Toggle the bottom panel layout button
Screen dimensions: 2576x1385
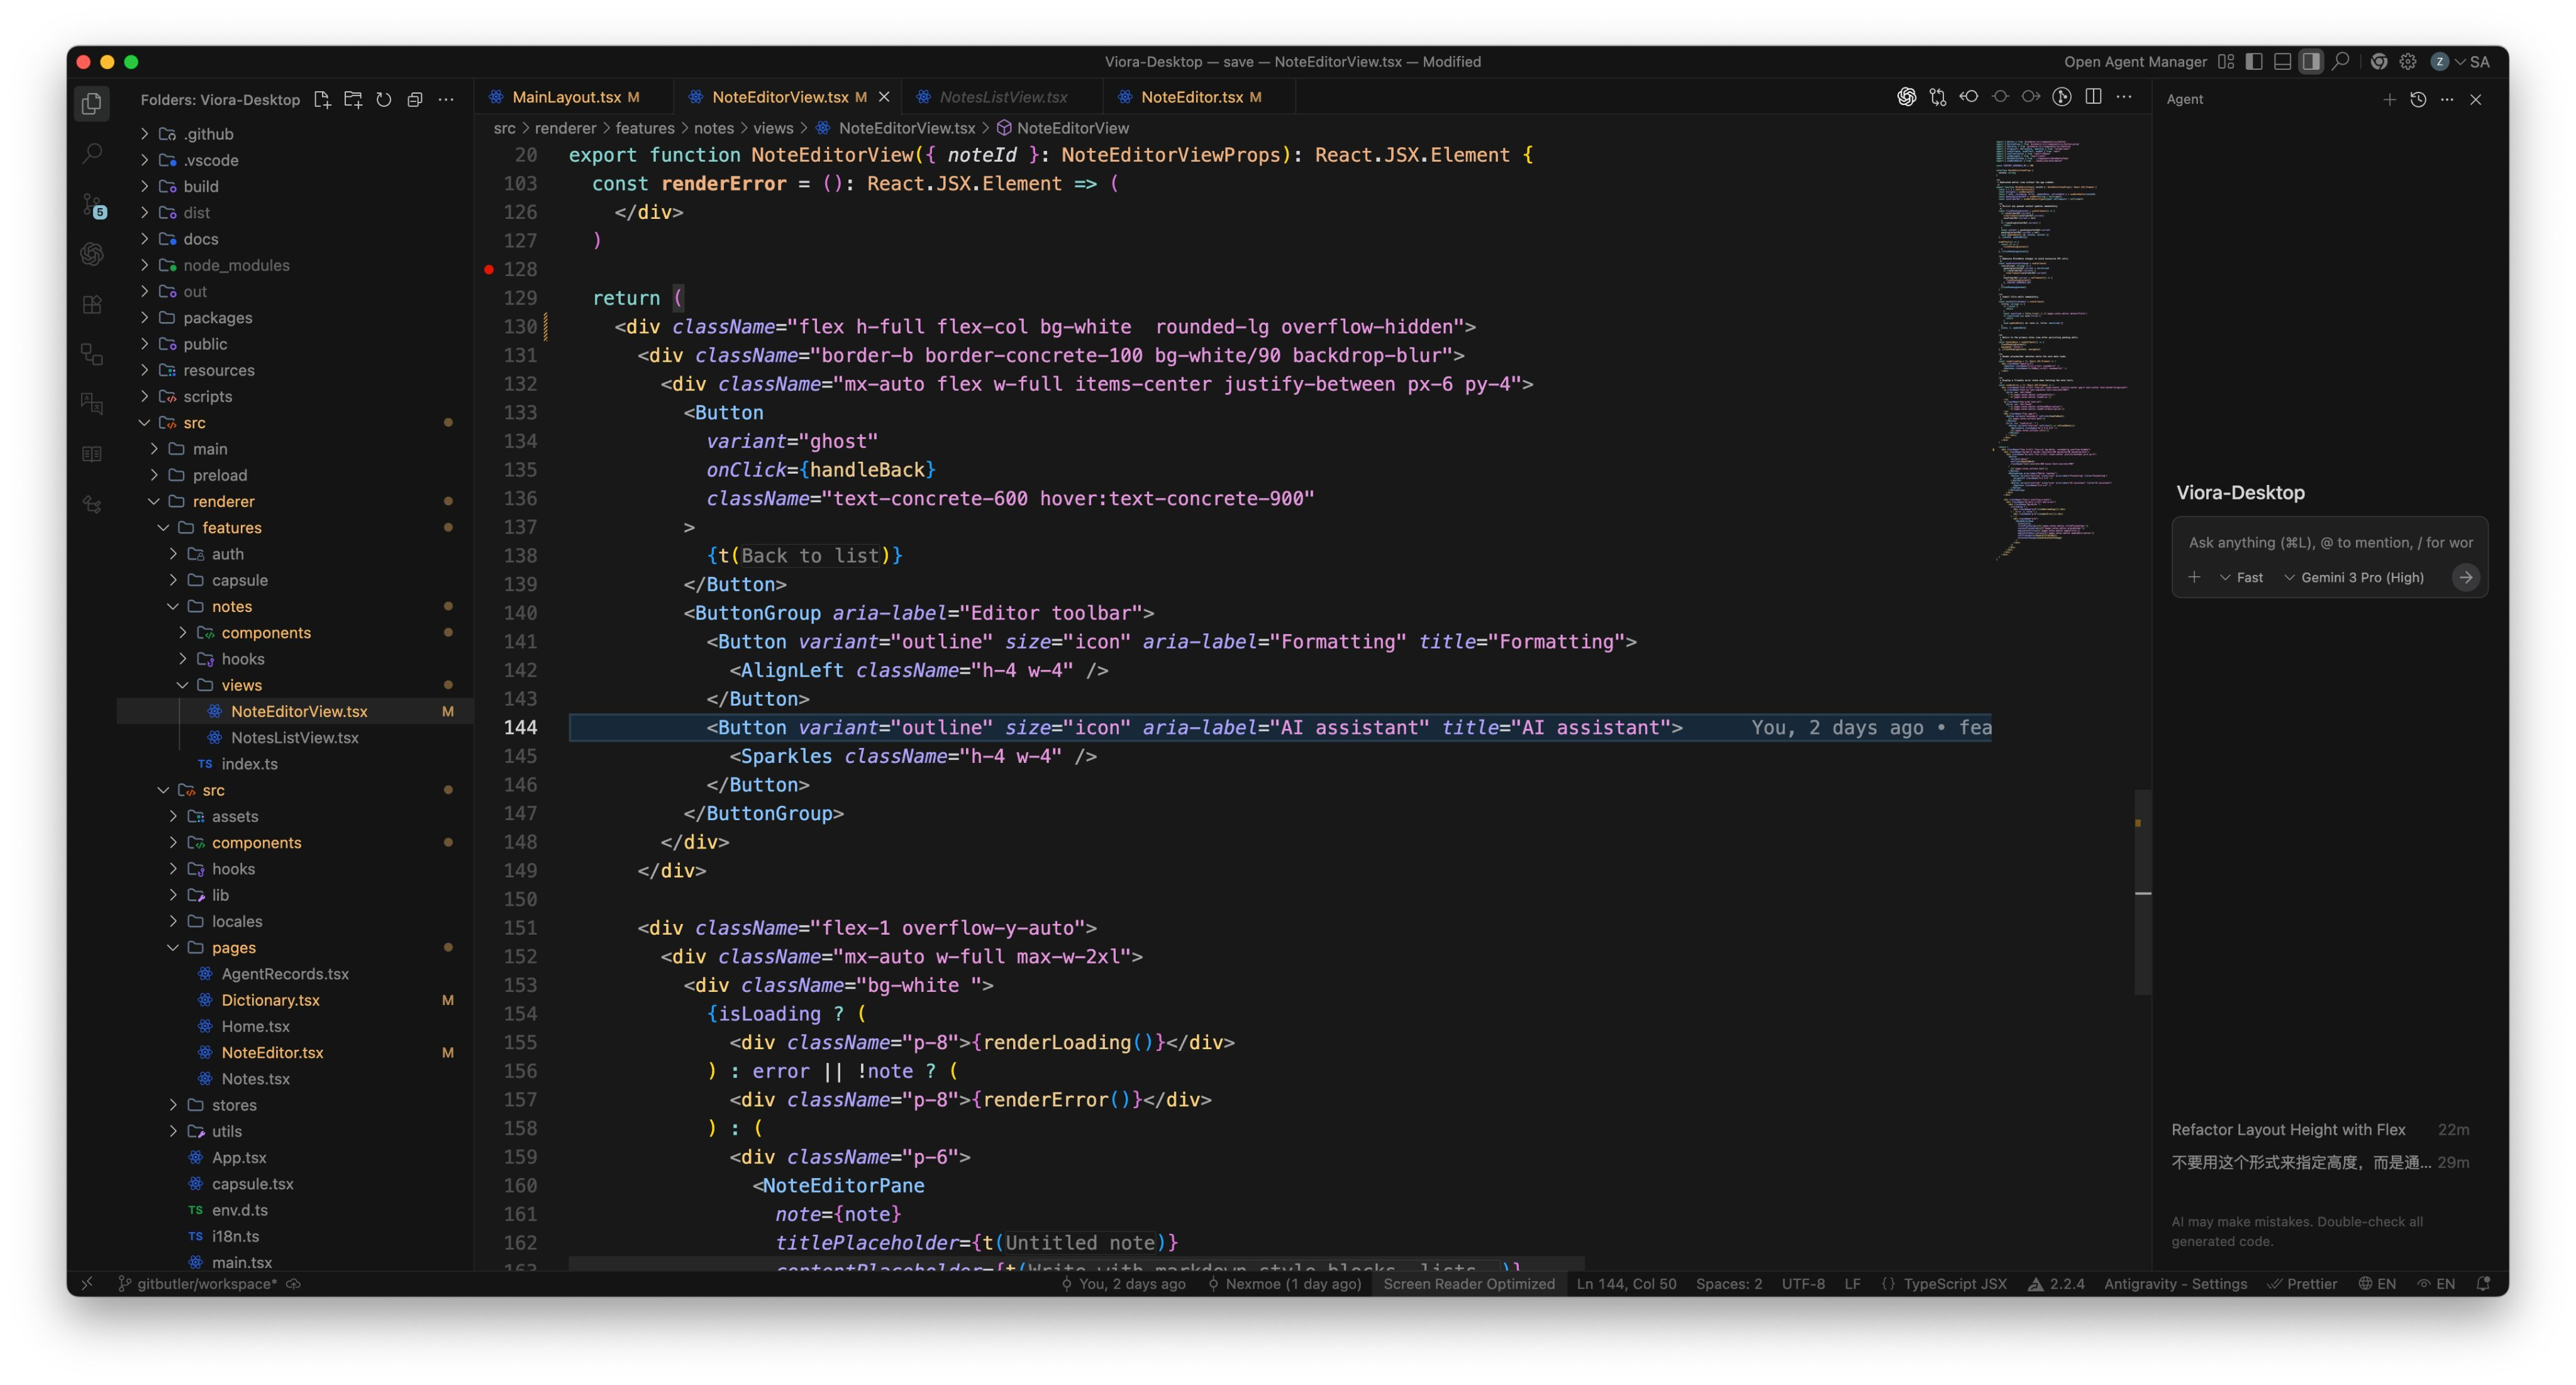click(2282, 61)
